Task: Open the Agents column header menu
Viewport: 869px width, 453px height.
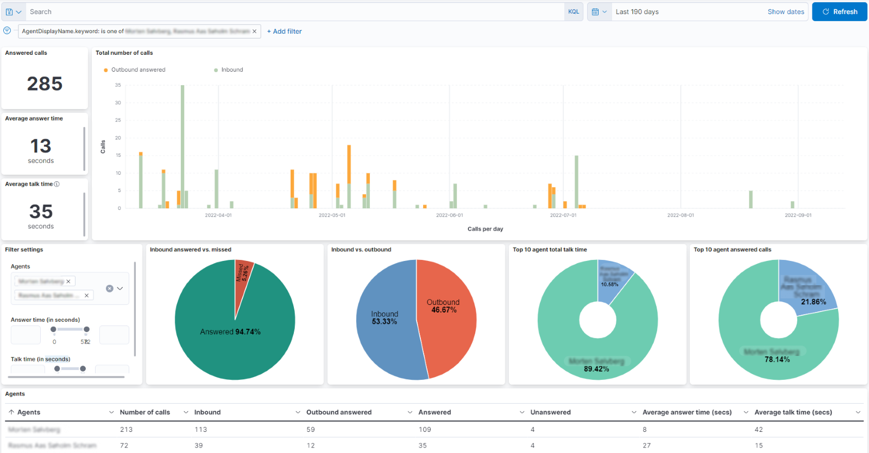Action: [111, 412]
